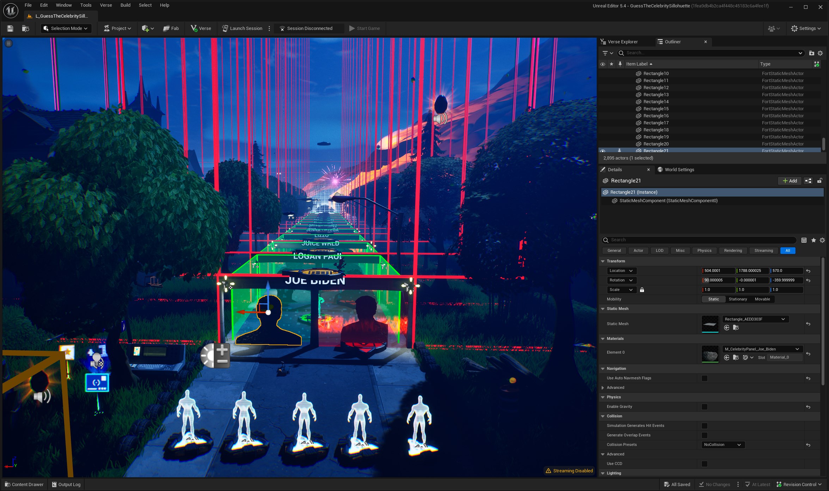Open the Verse menu
This screenshot has width=829, height=491.
(x=106, y=5)
